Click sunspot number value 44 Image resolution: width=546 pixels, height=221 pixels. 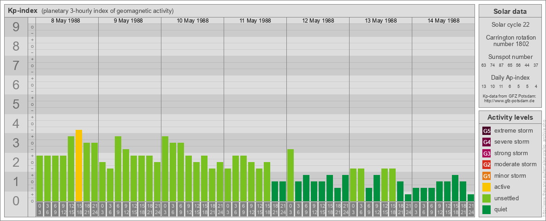coord(528,65)
